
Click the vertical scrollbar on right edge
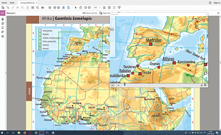tap(220, 63)
